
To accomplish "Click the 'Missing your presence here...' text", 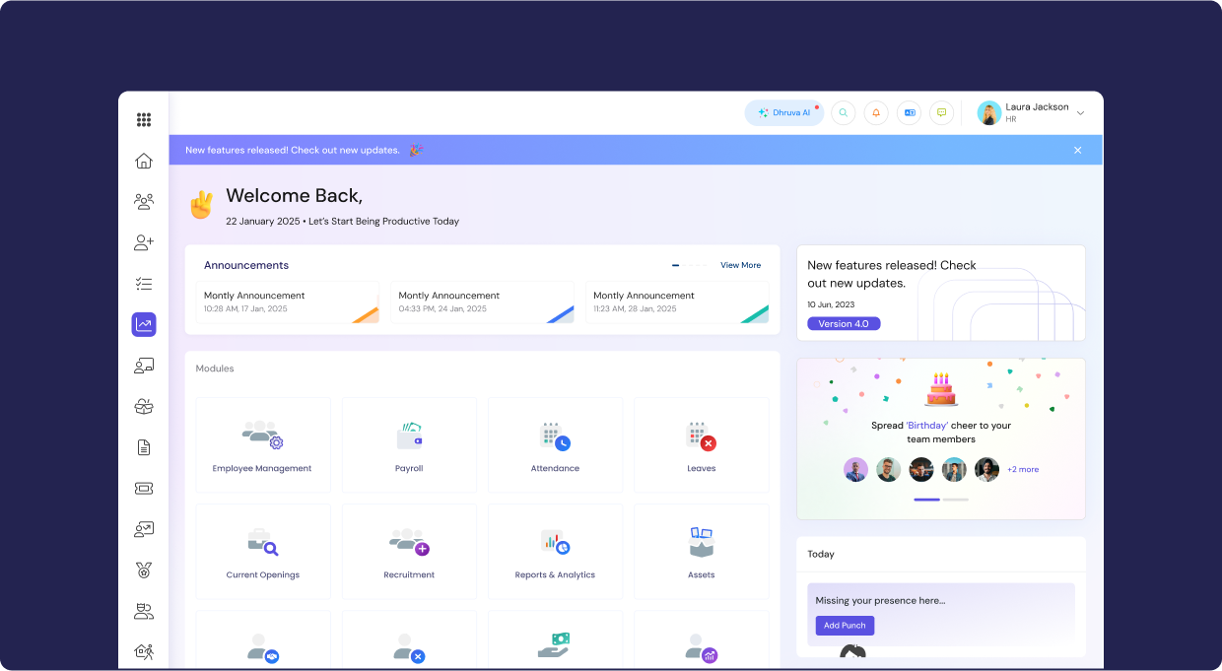I will click(880, 600).
